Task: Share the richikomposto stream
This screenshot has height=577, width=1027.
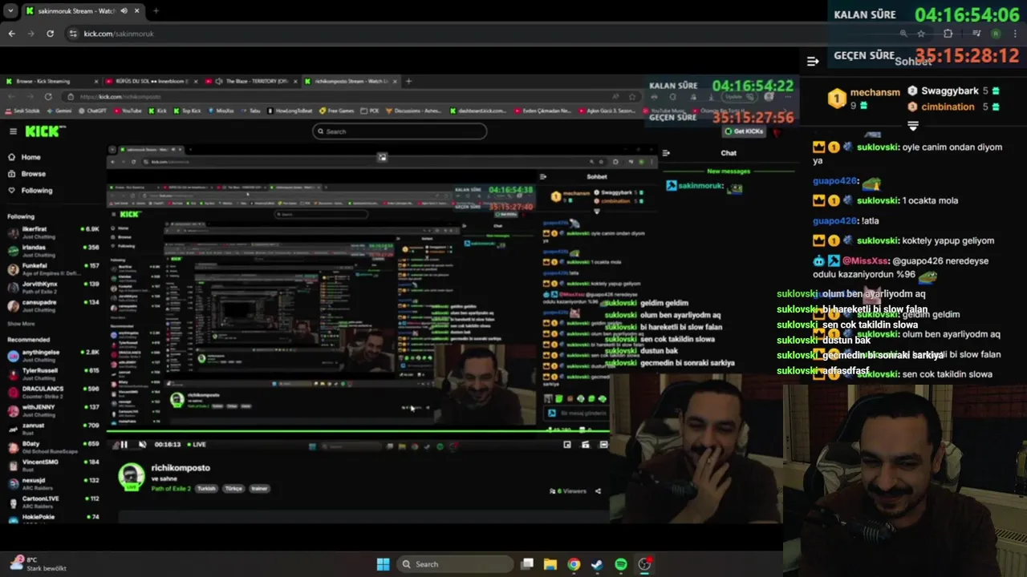Action: point(598,491)
